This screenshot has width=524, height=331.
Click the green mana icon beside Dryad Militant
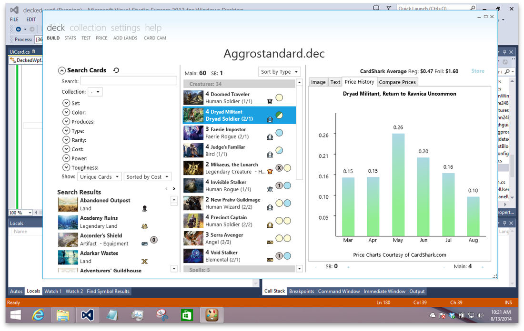(x=280, y=115)
